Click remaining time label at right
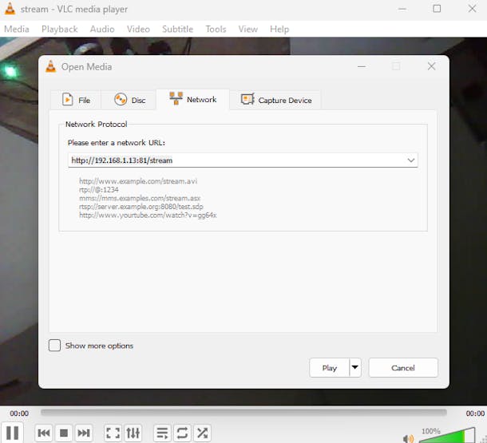This screenshot has width=487, height=443. point(475,413)
